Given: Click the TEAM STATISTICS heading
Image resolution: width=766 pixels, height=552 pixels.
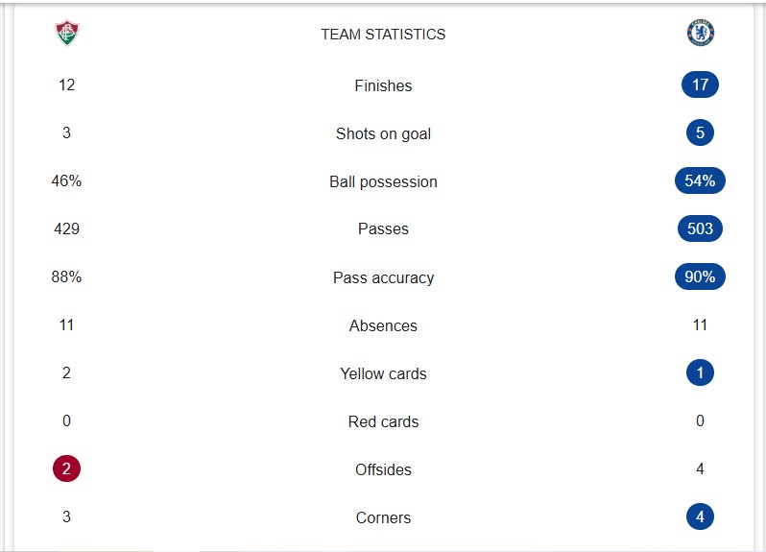Looking at the screenshot, I should click(383, 35).
